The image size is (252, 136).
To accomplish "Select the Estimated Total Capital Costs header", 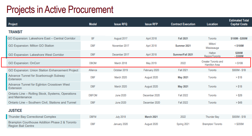I will (x=239, y=22).
